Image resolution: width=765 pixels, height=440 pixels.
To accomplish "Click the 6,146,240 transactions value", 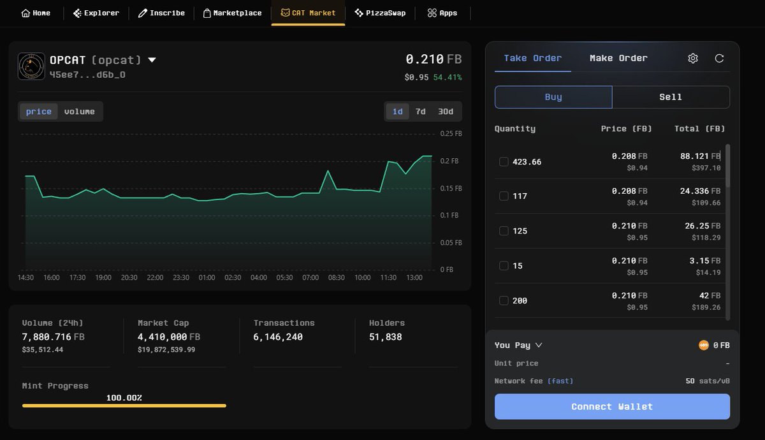I will click(x=278, y=337).
